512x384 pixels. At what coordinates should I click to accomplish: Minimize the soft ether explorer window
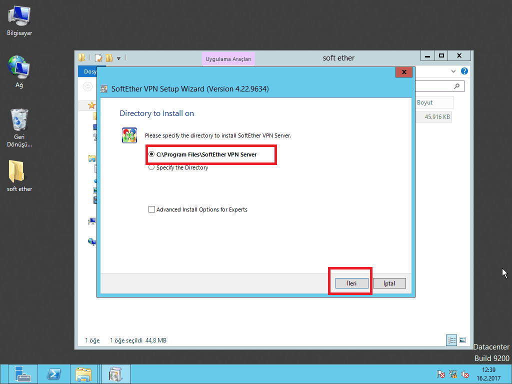pos(427,56)
